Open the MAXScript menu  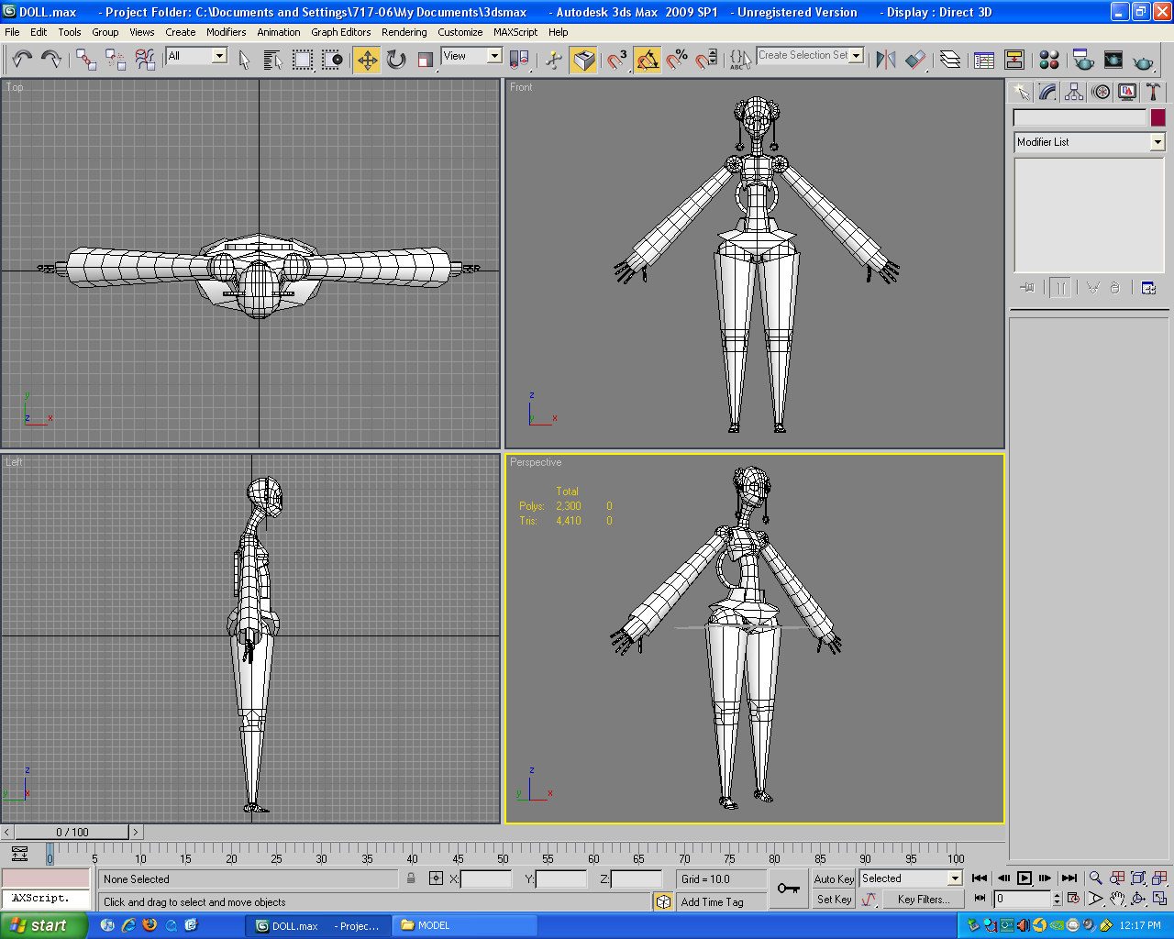pyautogui.click(x=515, y=32)
